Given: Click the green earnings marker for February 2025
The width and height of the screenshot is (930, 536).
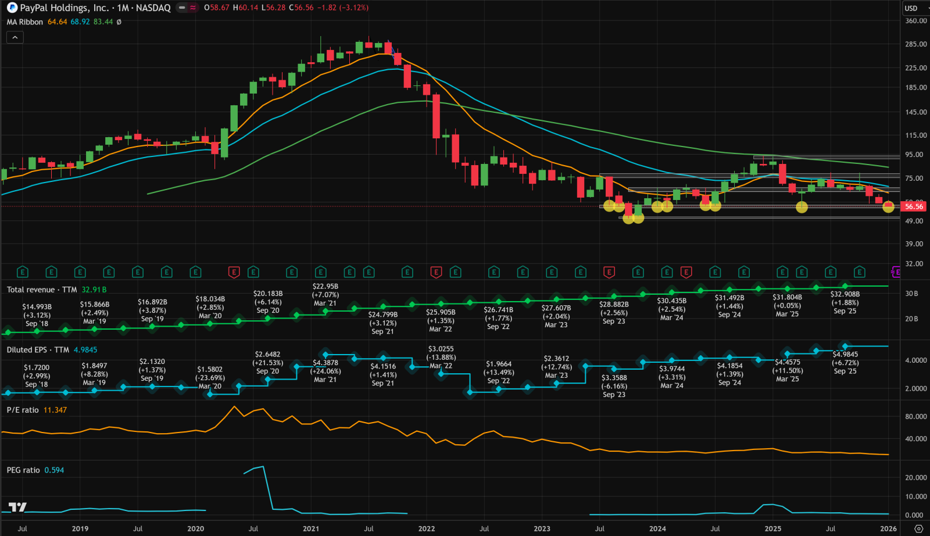Looking at the screenshot, I should tap(782, 272).
